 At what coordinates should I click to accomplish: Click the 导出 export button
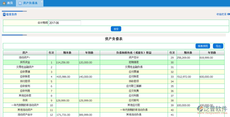coord(218,46)
